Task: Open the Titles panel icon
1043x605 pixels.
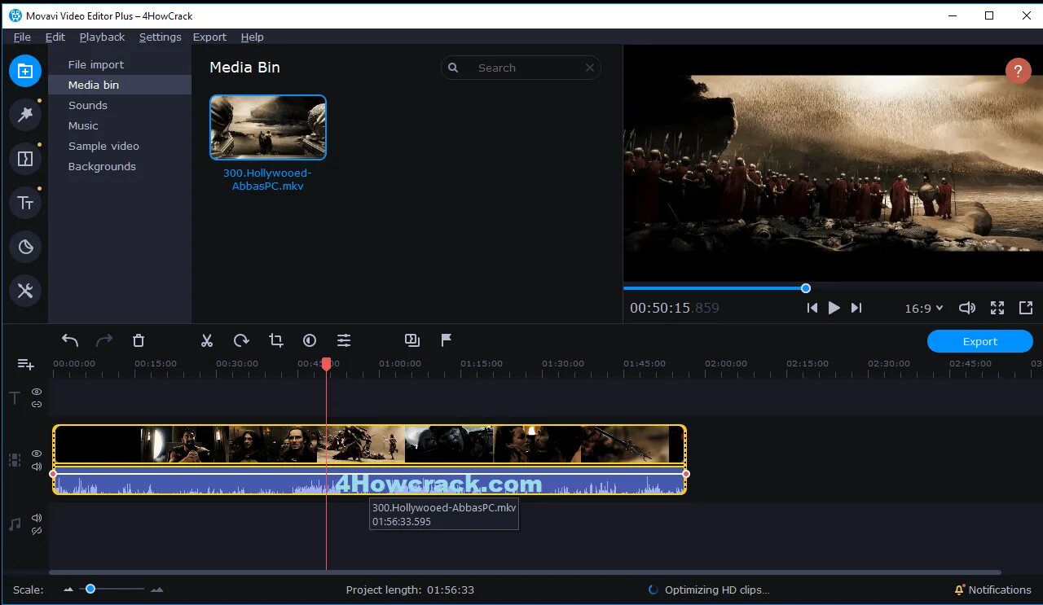Action: [25, 203]
